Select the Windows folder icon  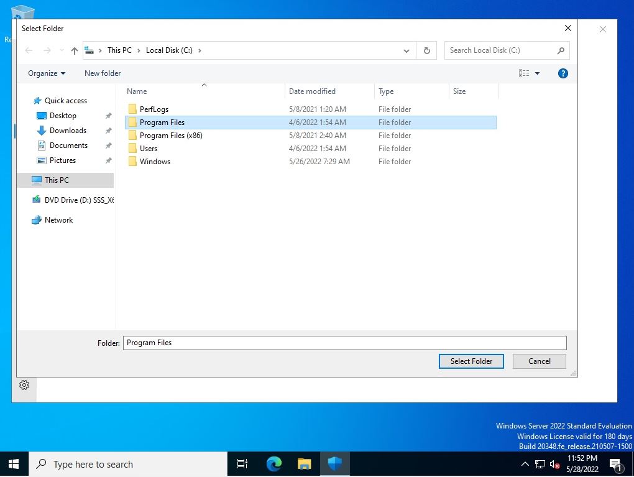pos(132,162)
